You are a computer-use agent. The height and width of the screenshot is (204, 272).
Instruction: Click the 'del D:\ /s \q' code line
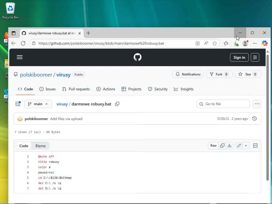50,188
